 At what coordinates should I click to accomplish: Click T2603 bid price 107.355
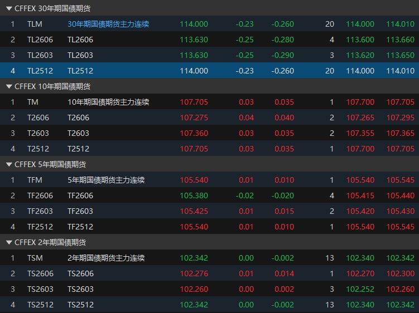pos(360,133)
